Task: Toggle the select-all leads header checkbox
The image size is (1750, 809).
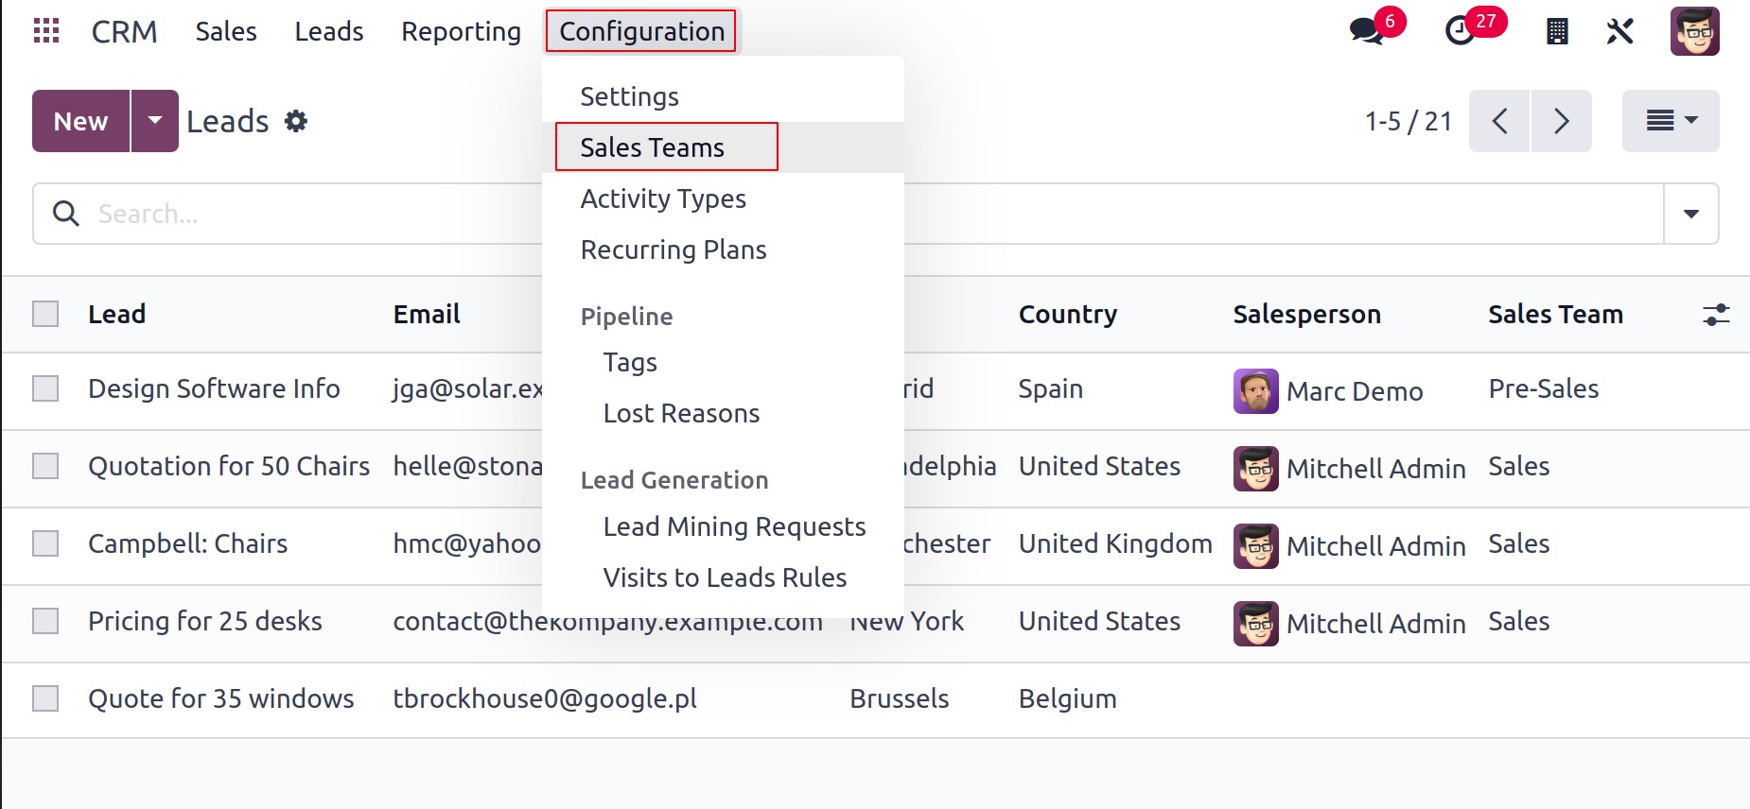Action: pos(45,314)
